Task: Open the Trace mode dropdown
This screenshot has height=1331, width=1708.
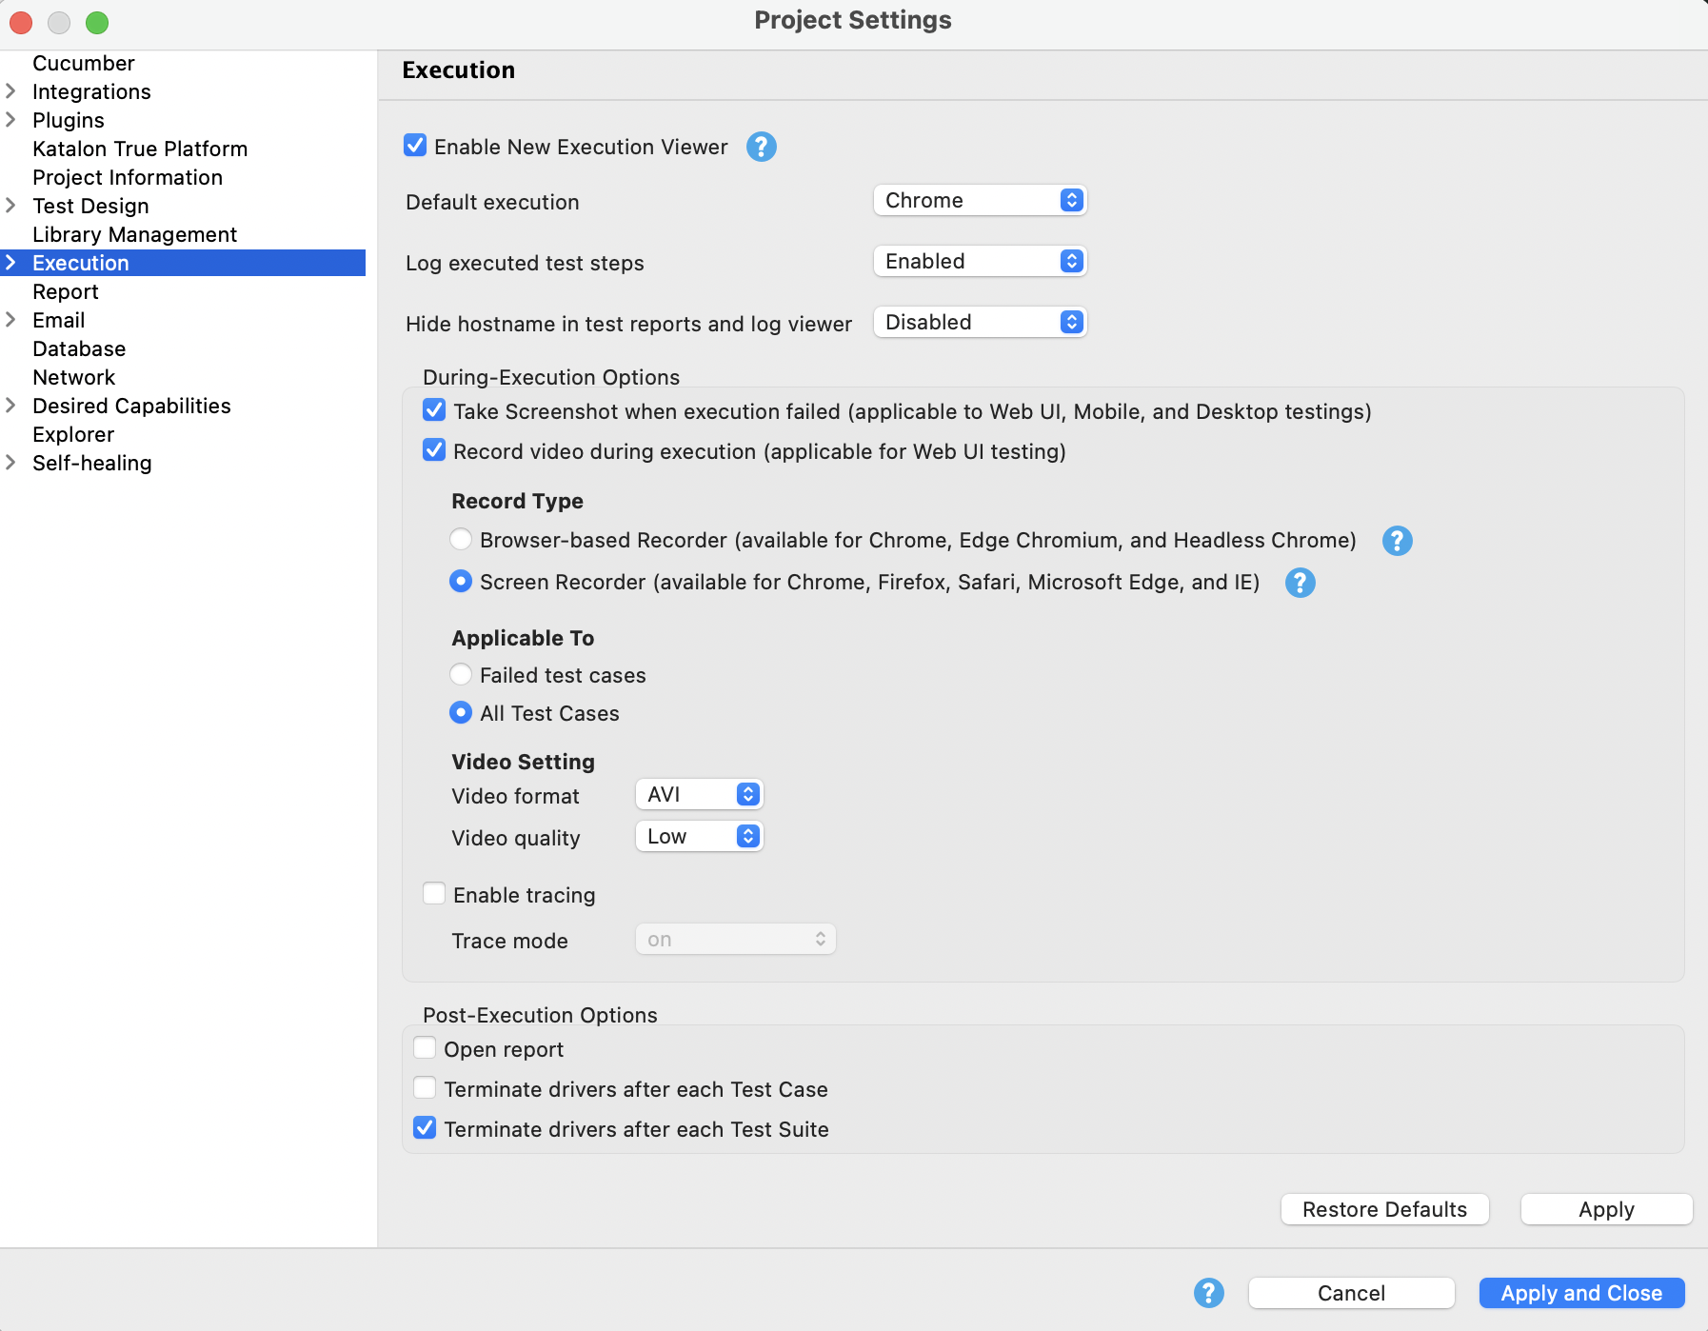Action: pos(735,940)
